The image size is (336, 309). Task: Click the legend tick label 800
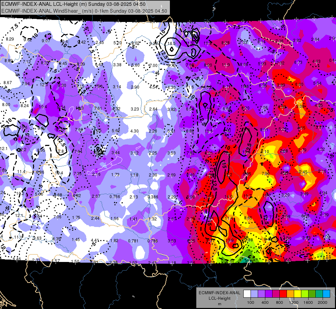[x=279, y=302]
